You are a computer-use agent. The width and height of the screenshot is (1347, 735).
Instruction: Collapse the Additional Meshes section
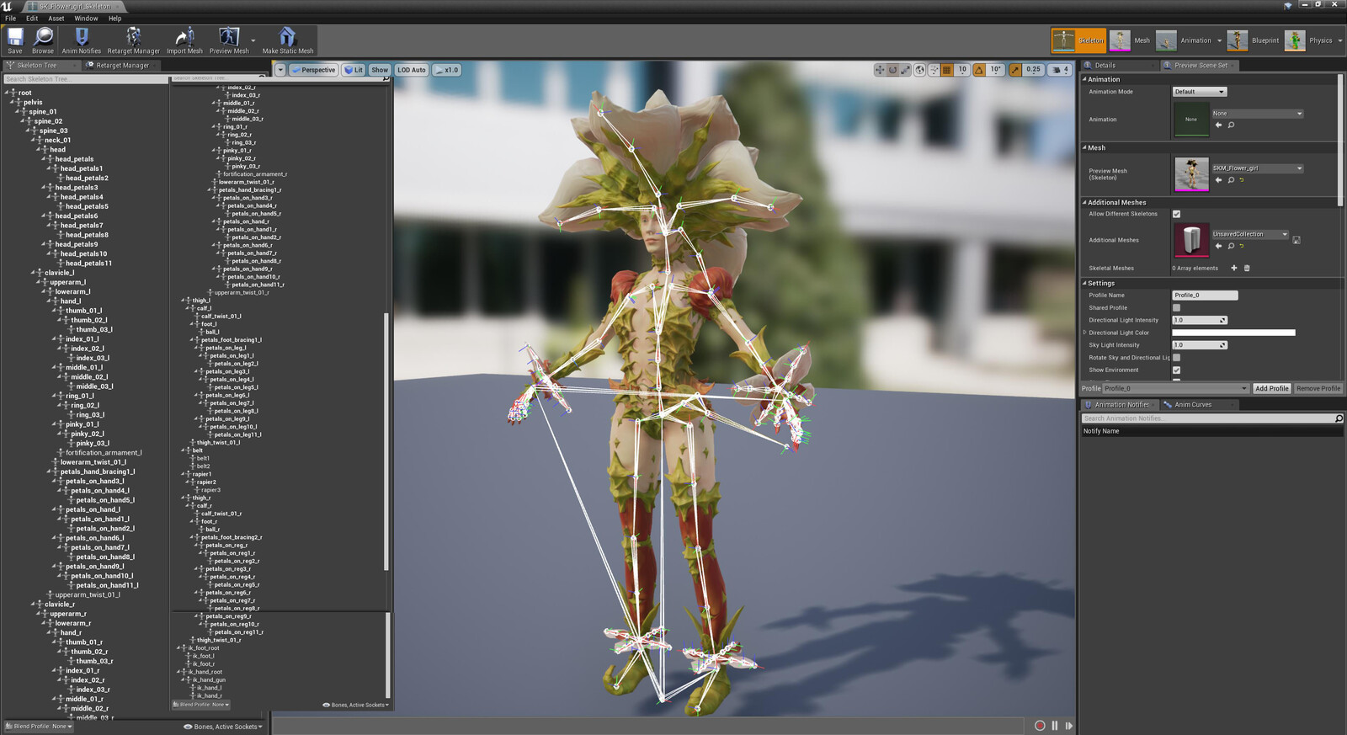1084,202
